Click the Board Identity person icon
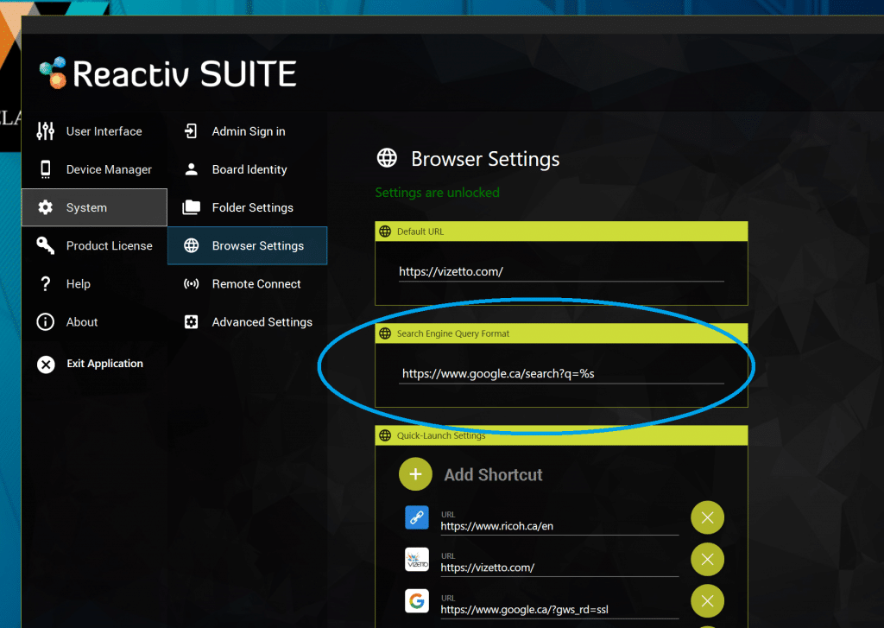Image resolution: width=884 pixels, height=628 pixels. (191, 169)
